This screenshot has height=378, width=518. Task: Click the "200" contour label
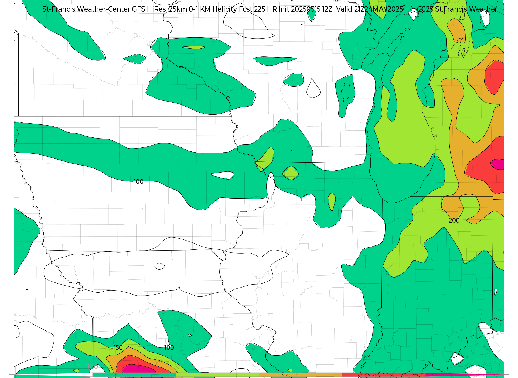point(454,221)
